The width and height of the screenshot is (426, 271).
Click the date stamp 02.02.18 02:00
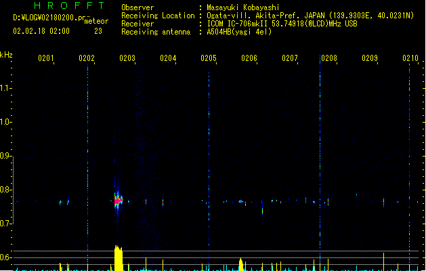pyautogui.click(x=41, y=31)
